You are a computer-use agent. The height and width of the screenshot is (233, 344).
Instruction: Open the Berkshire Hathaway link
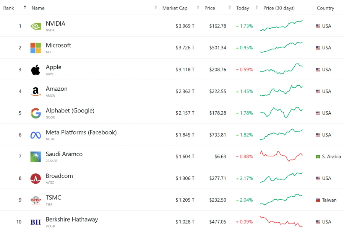(72, 220)
